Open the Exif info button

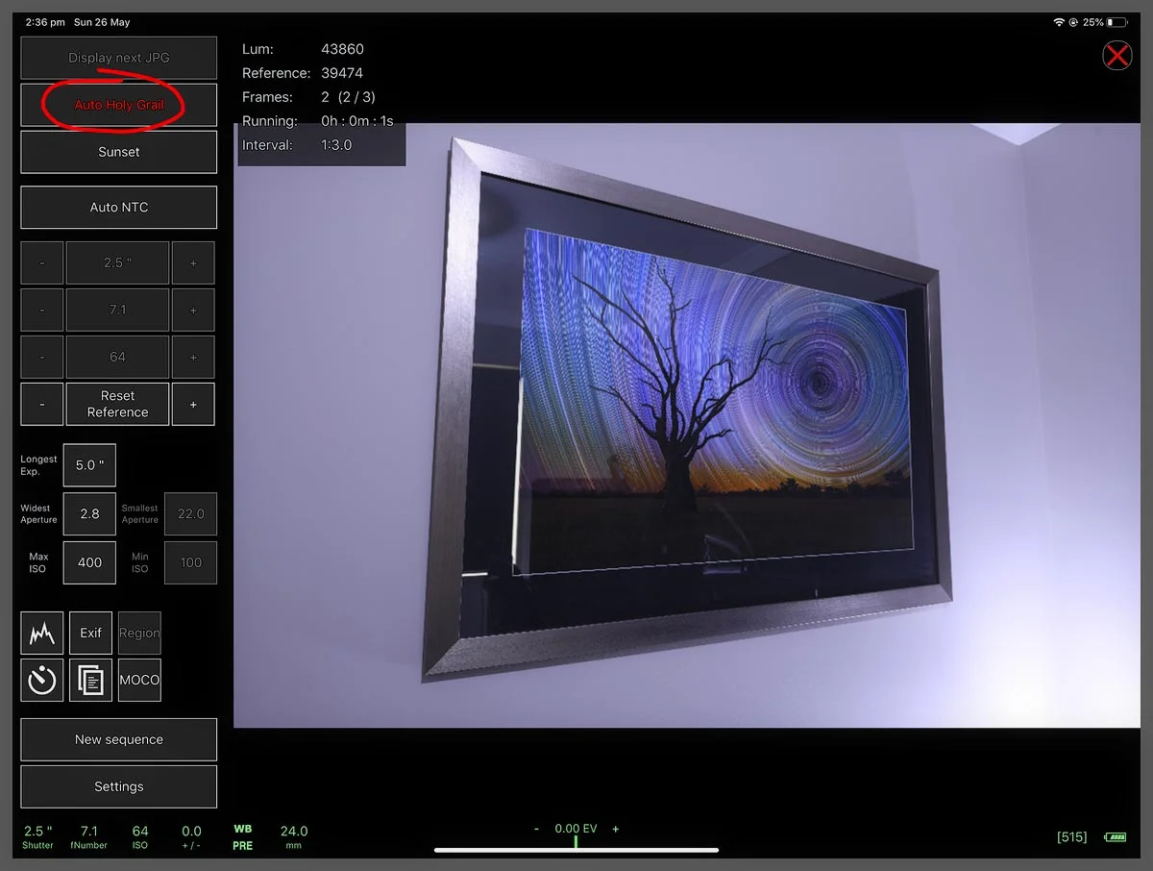point(90,633)
